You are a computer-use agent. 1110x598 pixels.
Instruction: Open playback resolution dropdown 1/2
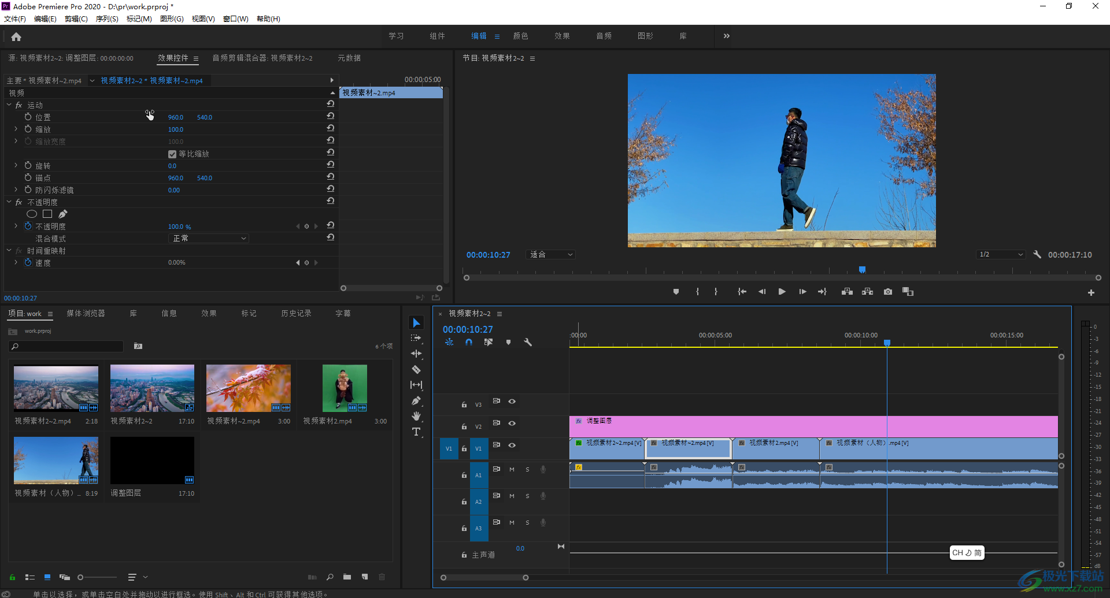pos(1001,255)
